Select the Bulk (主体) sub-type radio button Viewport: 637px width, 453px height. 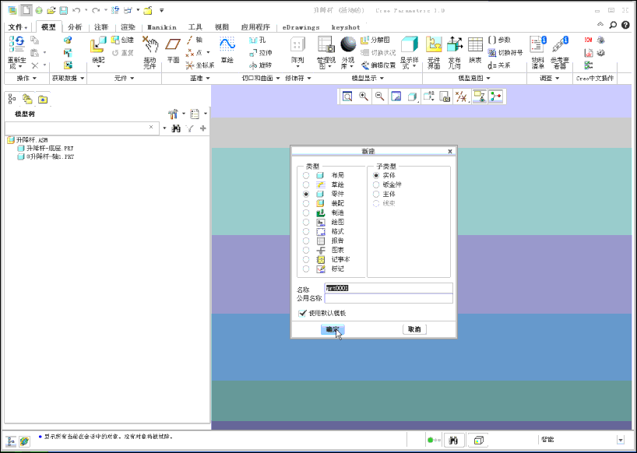376,194
